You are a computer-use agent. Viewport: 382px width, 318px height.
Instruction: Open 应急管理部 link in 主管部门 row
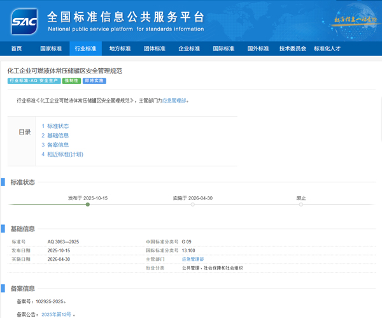193,259
